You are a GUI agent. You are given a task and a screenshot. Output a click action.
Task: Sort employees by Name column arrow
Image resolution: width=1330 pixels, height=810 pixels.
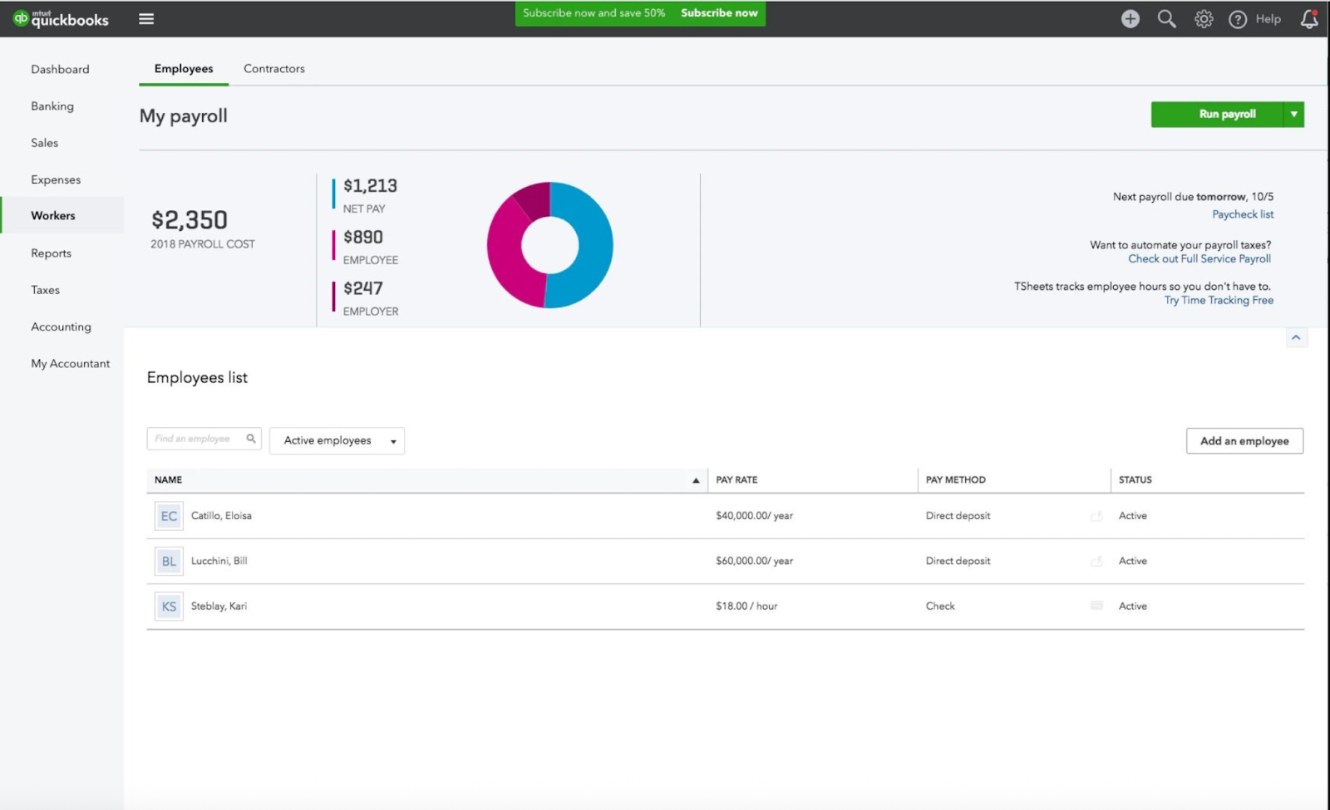tap(695, 479)
